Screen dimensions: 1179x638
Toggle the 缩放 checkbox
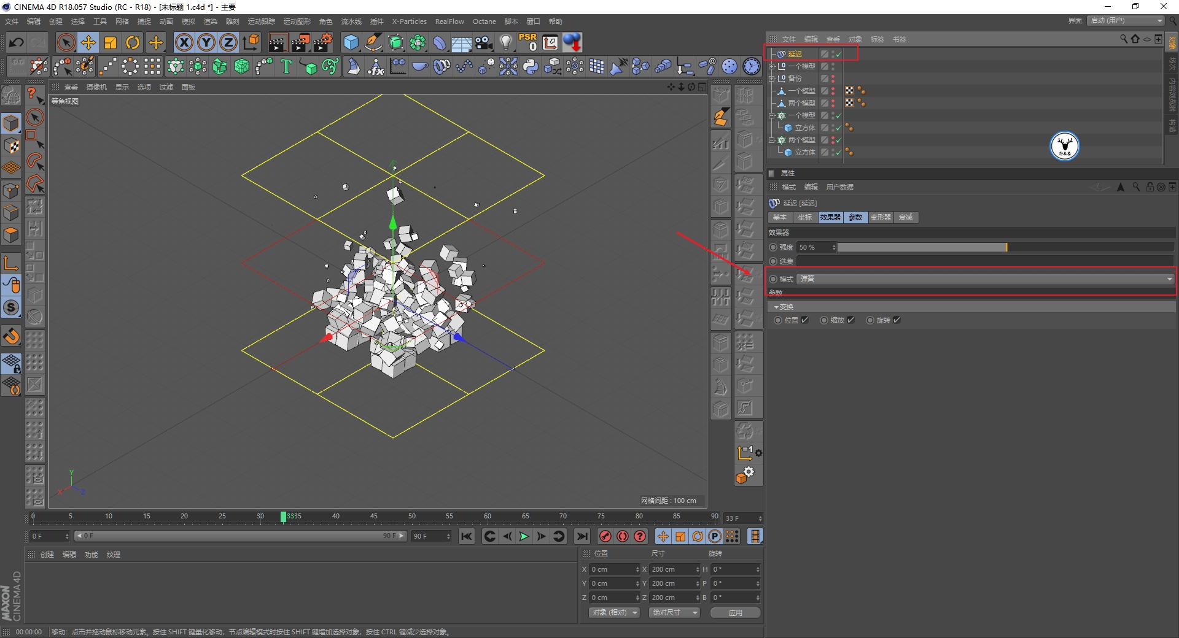(x=850, y=320)
